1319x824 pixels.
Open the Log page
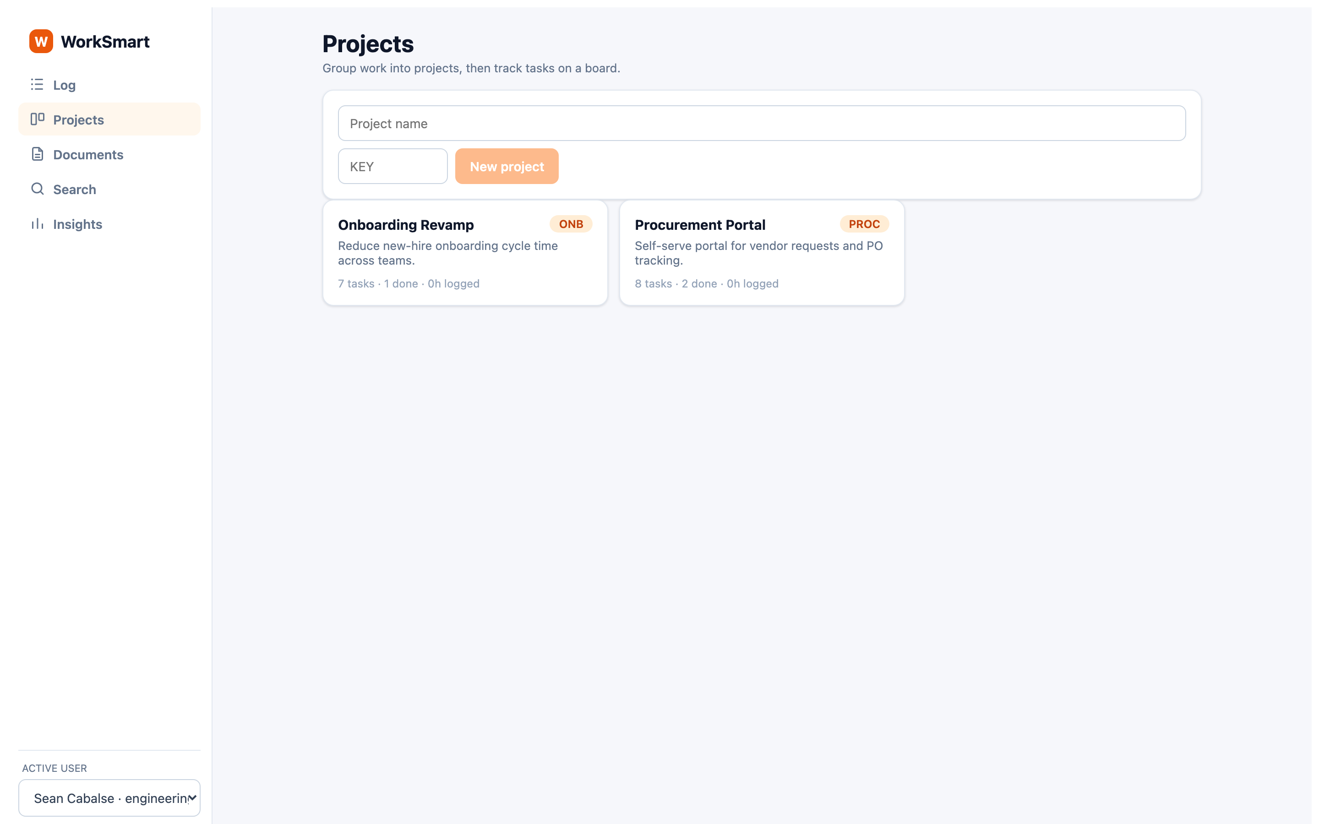[109, 85]
